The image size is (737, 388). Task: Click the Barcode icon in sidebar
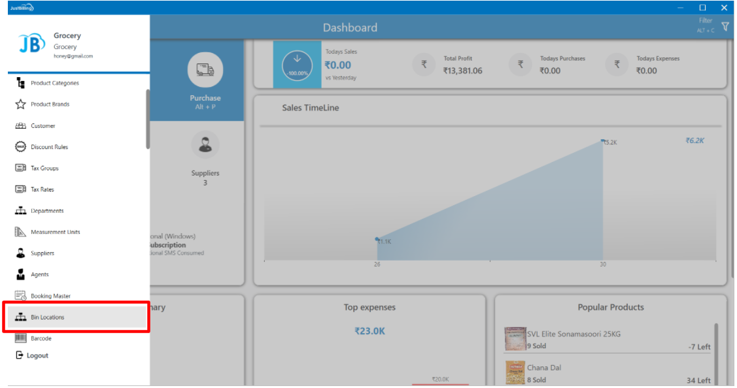[x=20, y=338]
